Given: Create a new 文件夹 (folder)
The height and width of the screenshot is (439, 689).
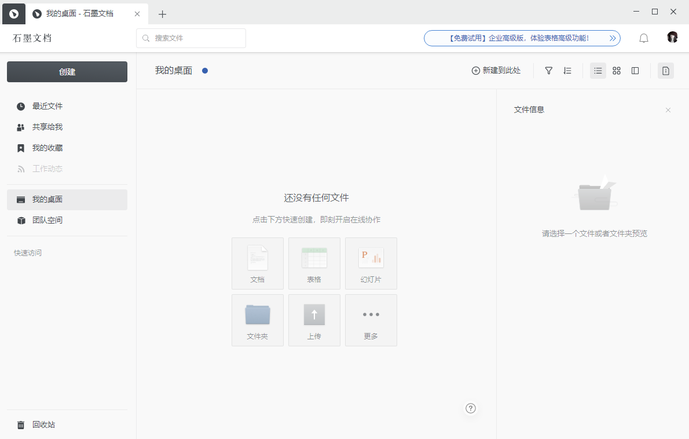Looking at the screenshot, I should (257, 320).
